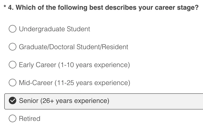Click the "(11-25 years experience)" text
The width and height of the screenshot is (203, 130).
pyautogui.click(x=92, y=83)
